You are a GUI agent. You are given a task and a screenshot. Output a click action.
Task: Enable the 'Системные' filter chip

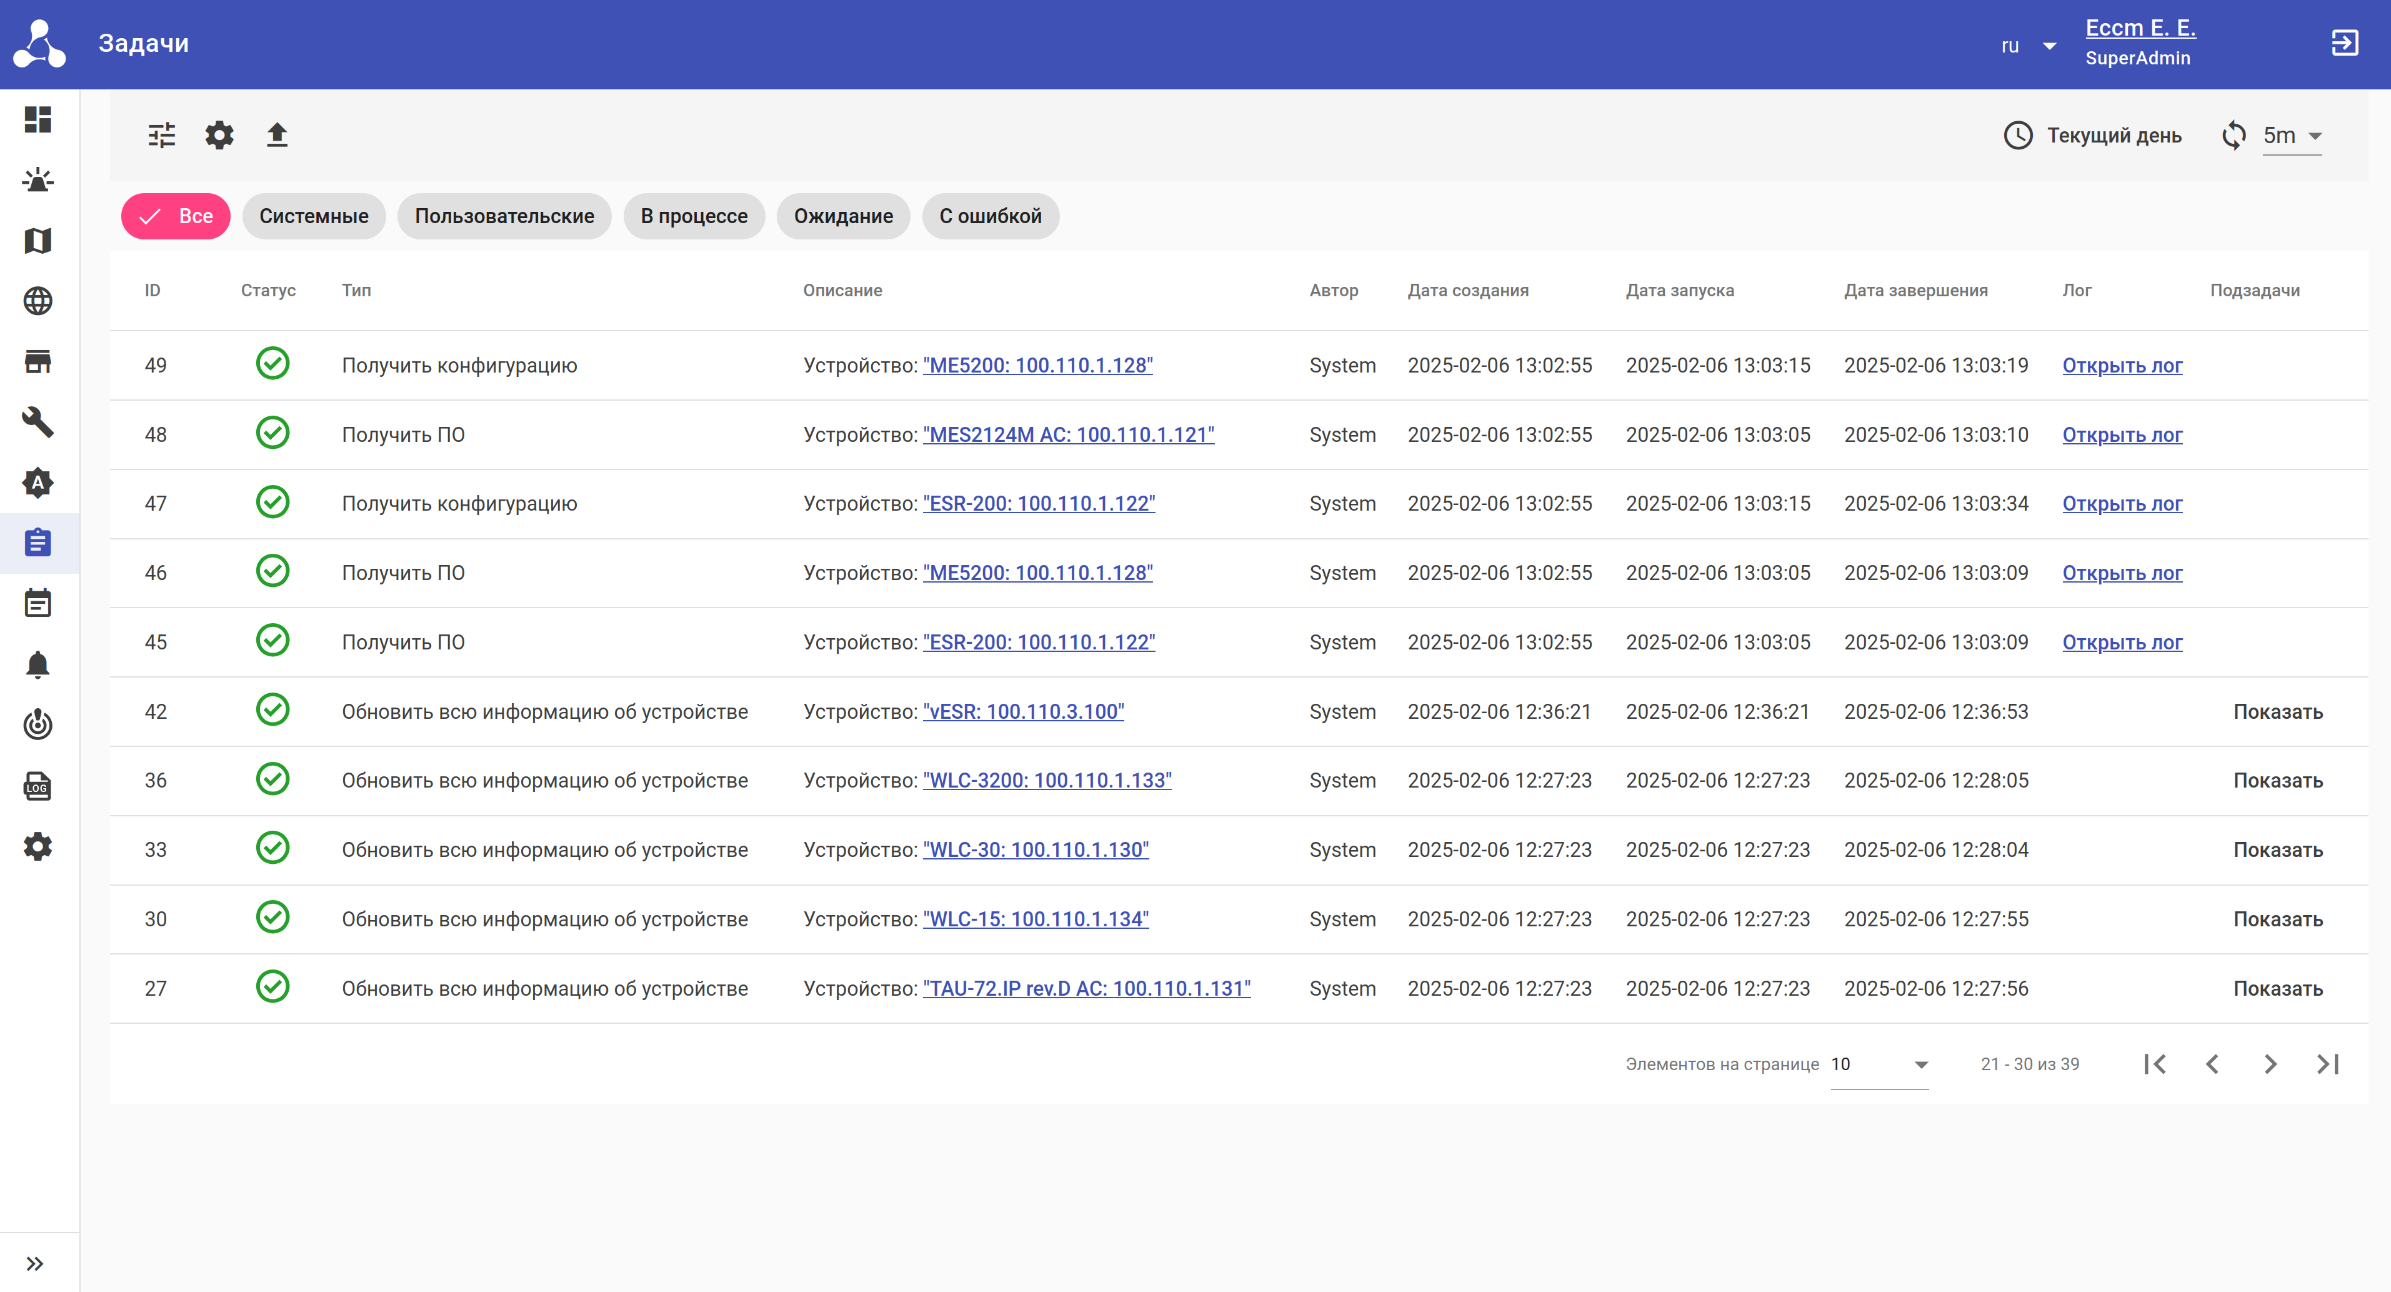coord(314,216)
